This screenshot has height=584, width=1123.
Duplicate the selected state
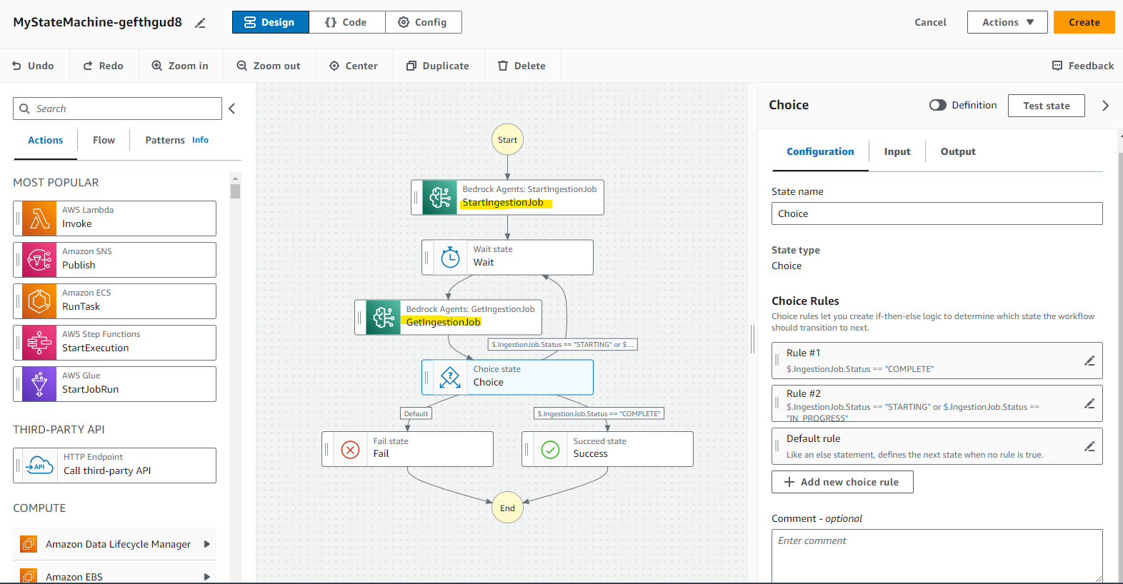click(438, 66)
